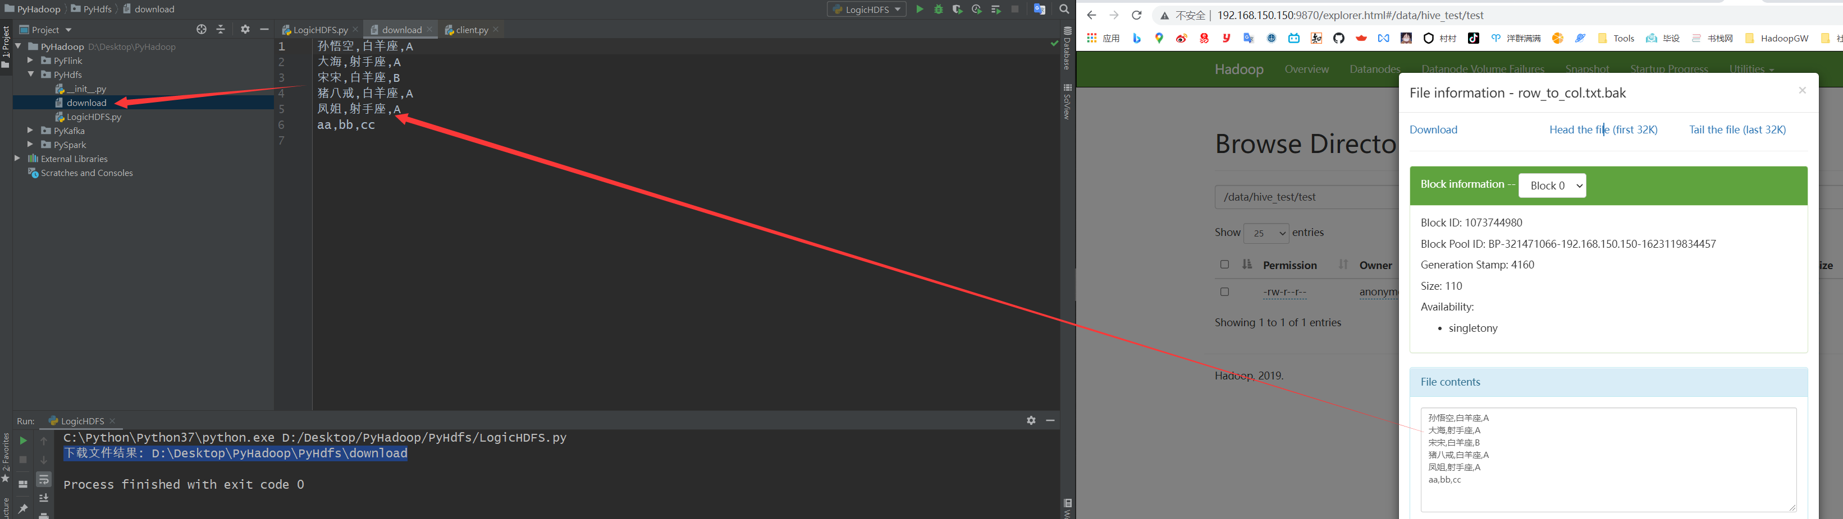Click the grayed stop icon in the top toolbar
The image size is (1843, 519).
pos(1014,10)
